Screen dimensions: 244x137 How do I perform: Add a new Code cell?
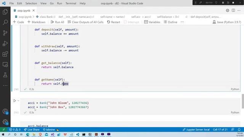(19, 22)
